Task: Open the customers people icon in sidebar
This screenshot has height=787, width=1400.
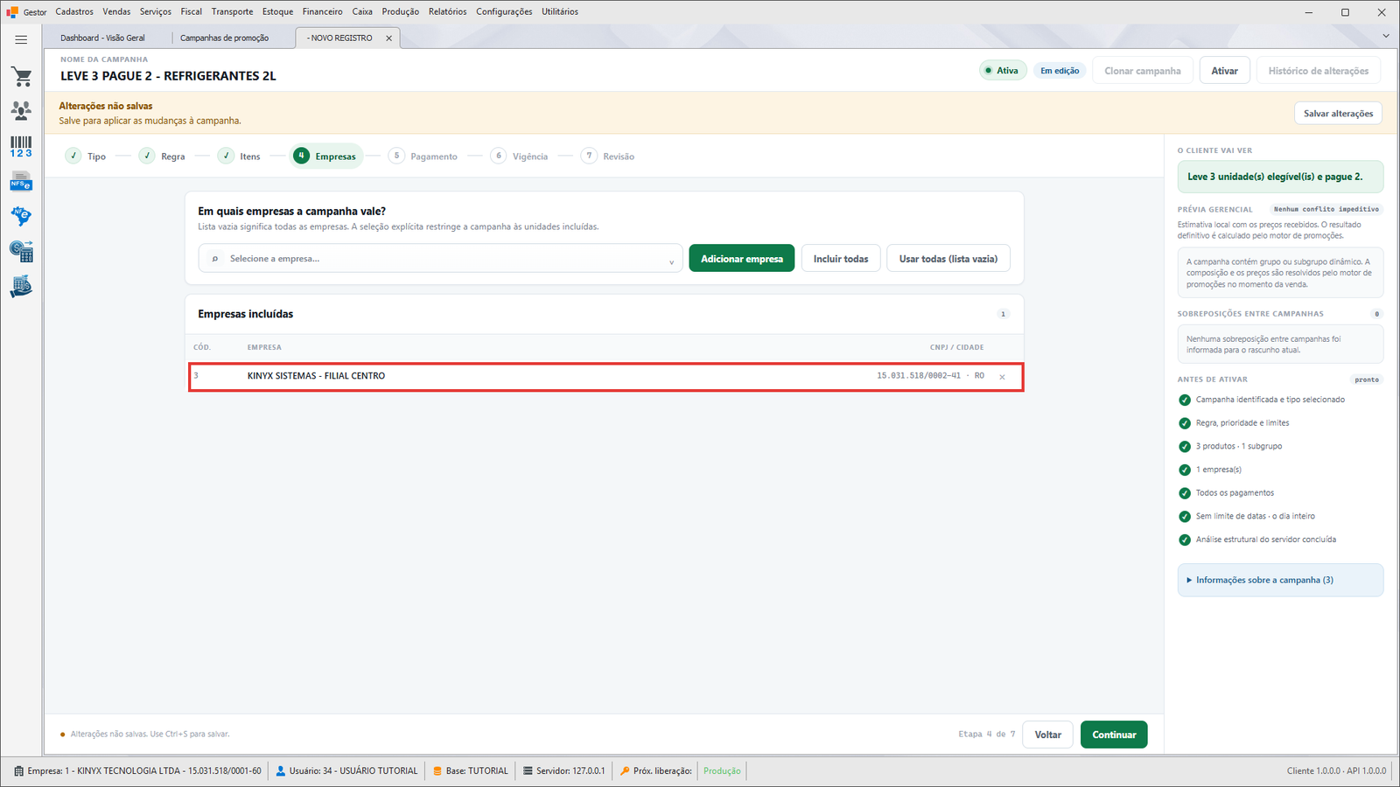Action: point(21,110)
